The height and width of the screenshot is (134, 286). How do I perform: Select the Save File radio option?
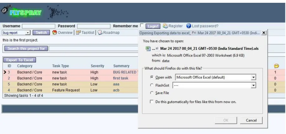click(x=152, y=93)
